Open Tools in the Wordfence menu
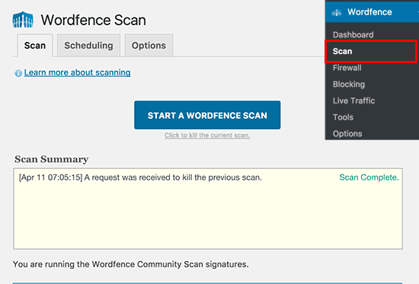419x284 pixels. [343, 117]
